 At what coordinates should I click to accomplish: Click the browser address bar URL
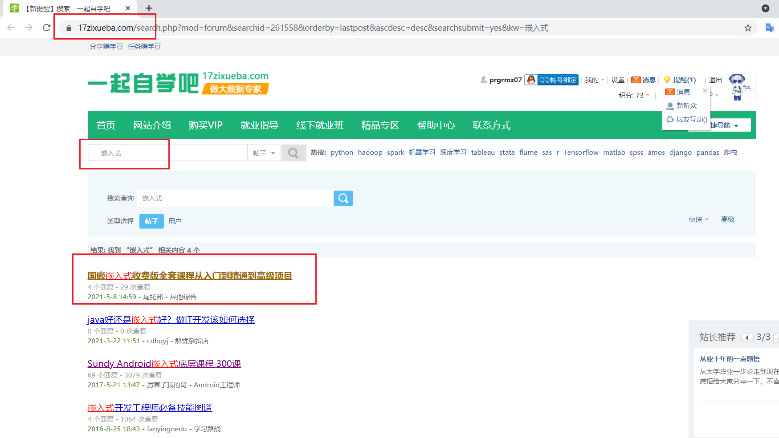313,28
